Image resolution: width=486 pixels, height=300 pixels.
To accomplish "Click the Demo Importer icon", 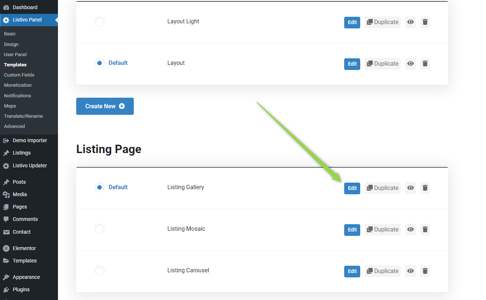I will pyautogui.click(x=6, y=141).
